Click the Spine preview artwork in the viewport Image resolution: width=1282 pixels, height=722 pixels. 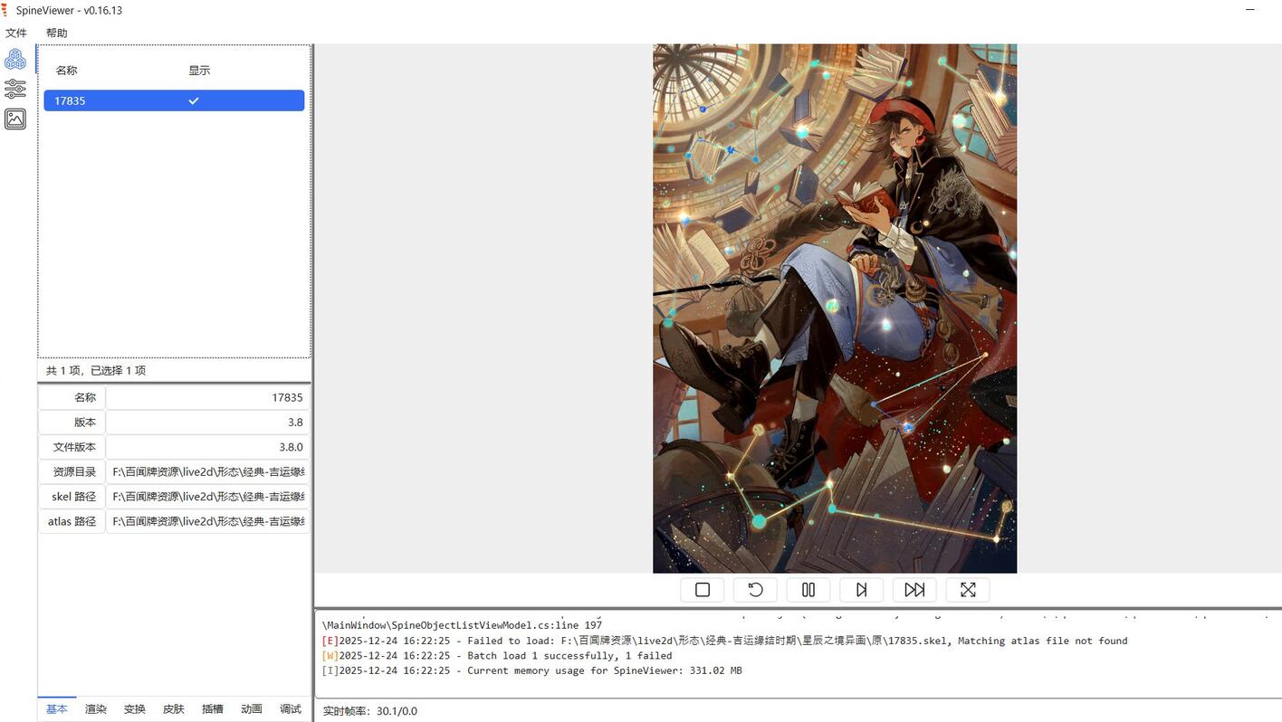pos(835,309)
